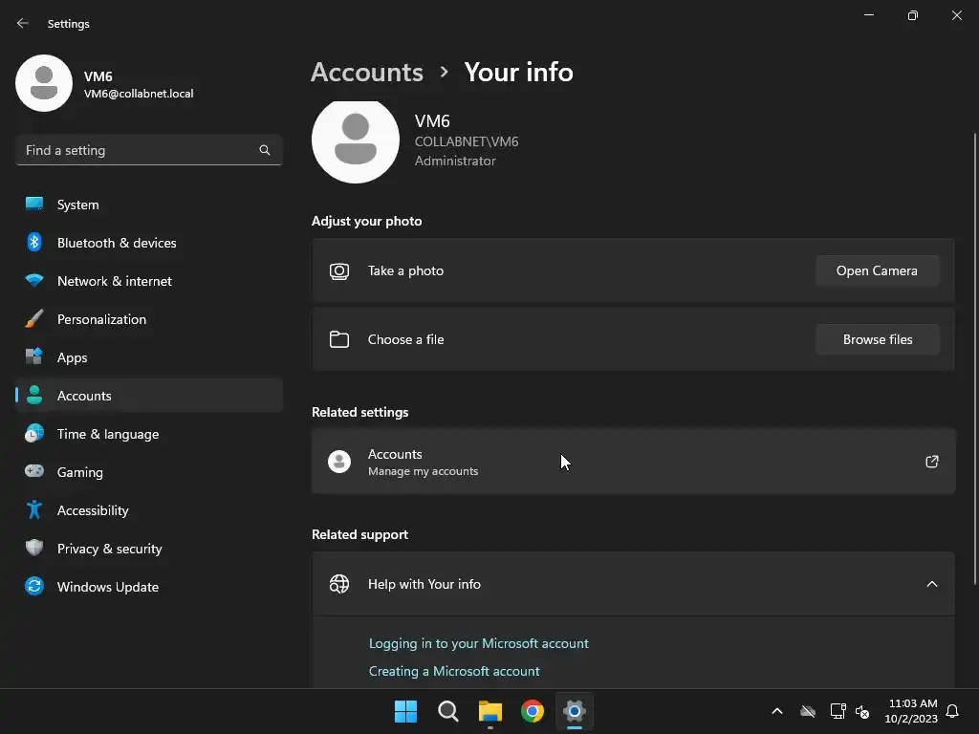Click the VM6 profile avatar in sidebar
Image resolution: width=979 pixels, height=734 pixels.
44,83
